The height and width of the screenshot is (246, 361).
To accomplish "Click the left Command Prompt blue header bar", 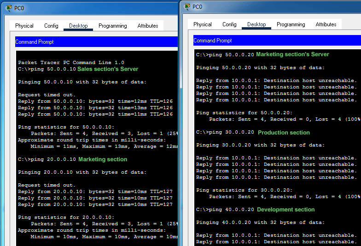I will pyautogui.click(x=96, y=41).
